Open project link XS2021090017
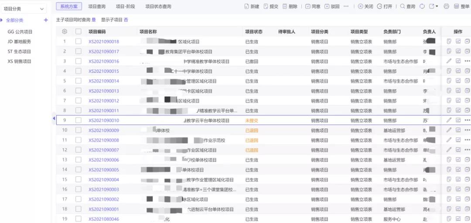Screen dimensions: 471x223 104,51
